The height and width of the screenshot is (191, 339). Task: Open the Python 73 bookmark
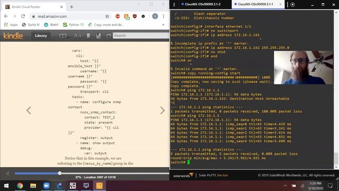point(73,25)
